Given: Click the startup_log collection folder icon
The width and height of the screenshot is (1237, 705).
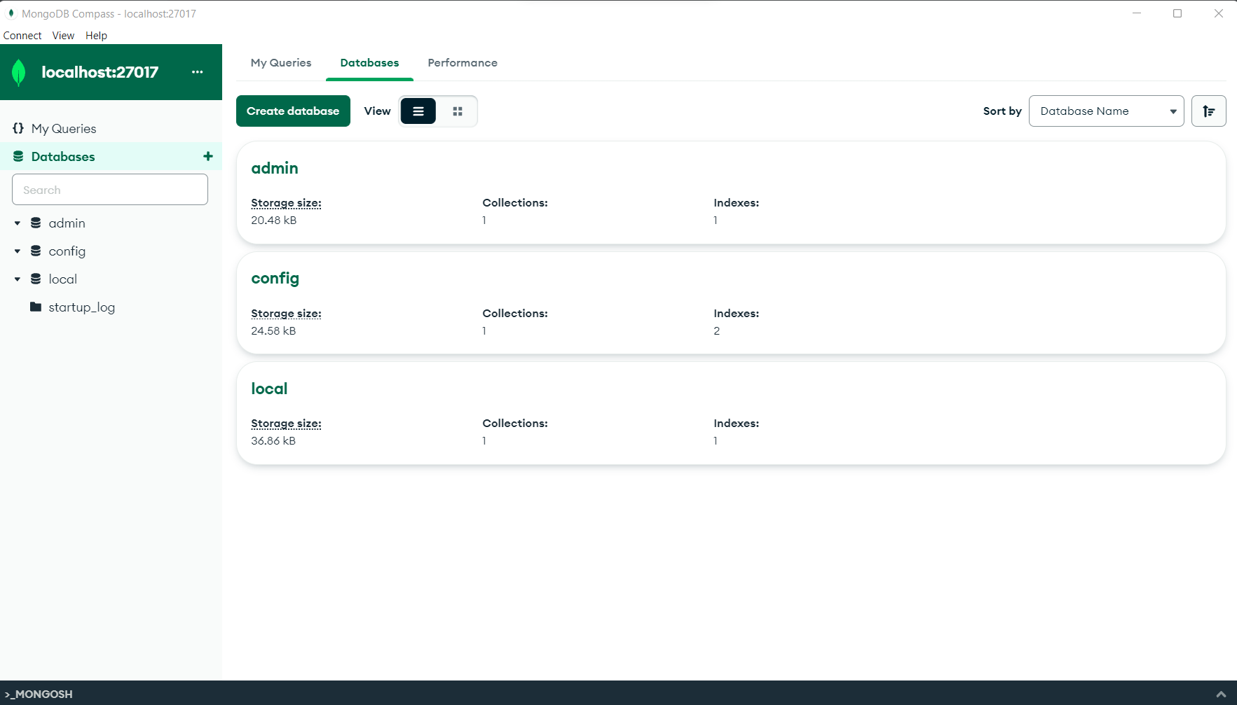Looking at the screenshot, I should click(x=36, y=307).
